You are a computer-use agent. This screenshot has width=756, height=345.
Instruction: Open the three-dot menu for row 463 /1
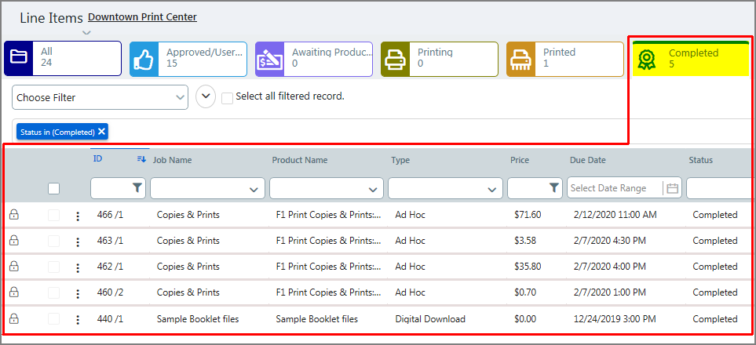(77, 241)
